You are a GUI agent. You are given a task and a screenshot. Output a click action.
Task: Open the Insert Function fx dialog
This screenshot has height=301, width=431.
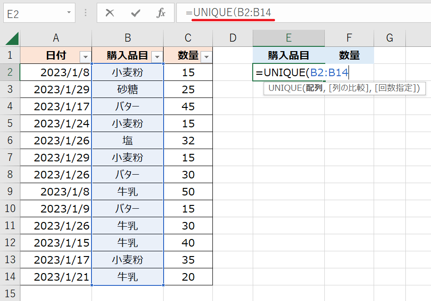tap(161, 13)
